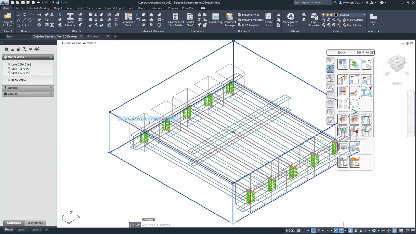Viewport: 416px width, 234px height.
Task: Open the Labels & Dimensions ribbon tab
Action: 89,8
